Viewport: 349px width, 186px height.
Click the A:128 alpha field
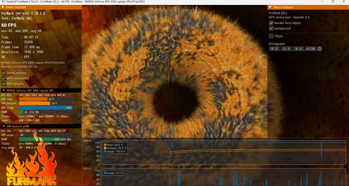click(310, 49)
